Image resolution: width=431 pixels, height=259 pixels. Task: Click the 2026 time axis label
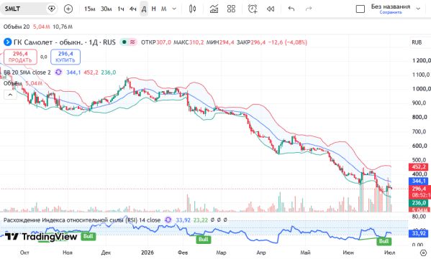[148, 253]
